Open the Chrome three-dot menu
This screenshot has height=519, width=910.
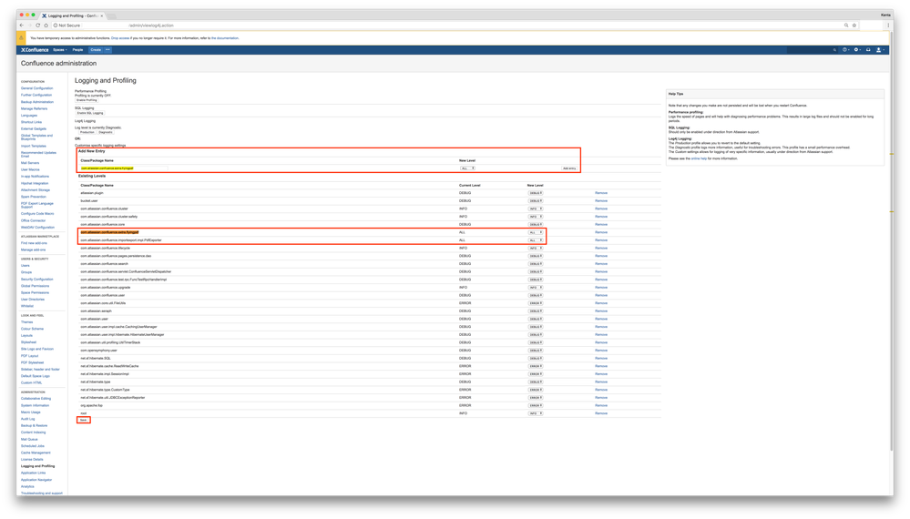coord(888,25)
